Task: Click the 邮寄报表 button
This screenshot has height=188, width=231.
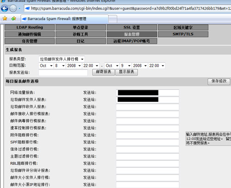Action: (103, 72)
